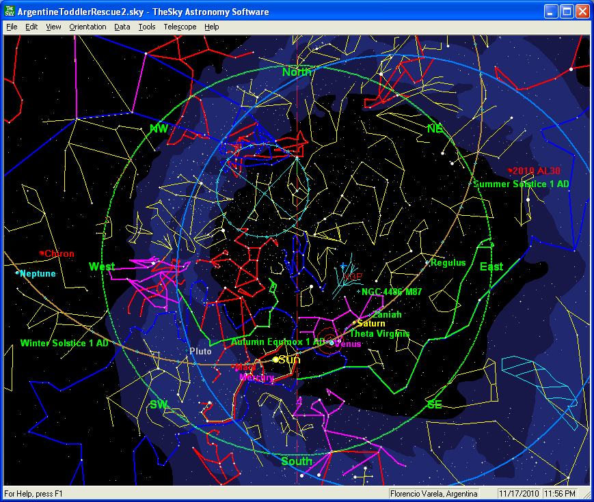This screenshot has width=594, height=502.
Task: Select the Chiron object marker
Action: 42,253
